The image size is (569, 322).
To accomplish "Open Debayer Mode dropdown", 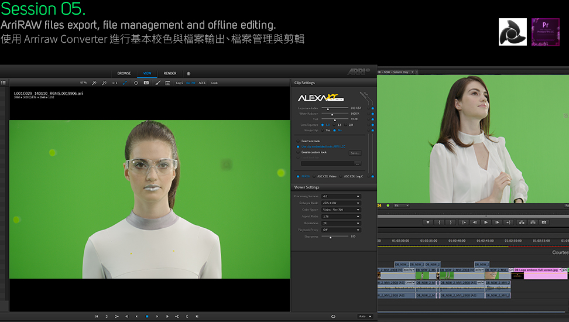I will coord(341,203).
